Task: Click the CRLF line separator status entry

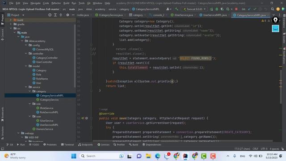Action: (x=255, y=149)
